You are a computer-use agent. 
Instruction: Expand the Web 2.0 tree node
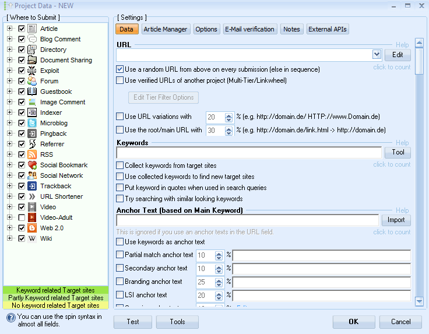pos(9,228)
